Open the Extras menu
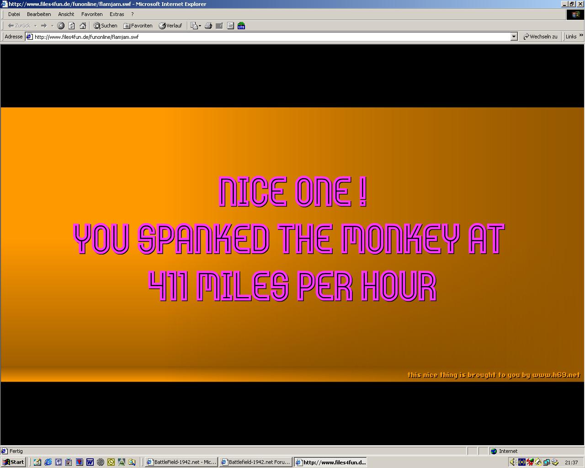Screen dimensions: 585x468 (117, 14)
